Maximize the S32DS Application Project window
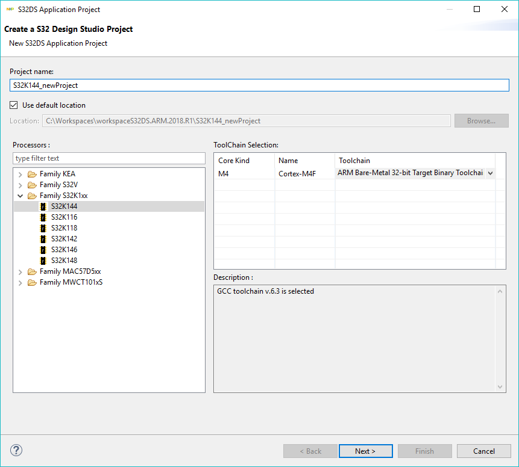 (477, 9)
